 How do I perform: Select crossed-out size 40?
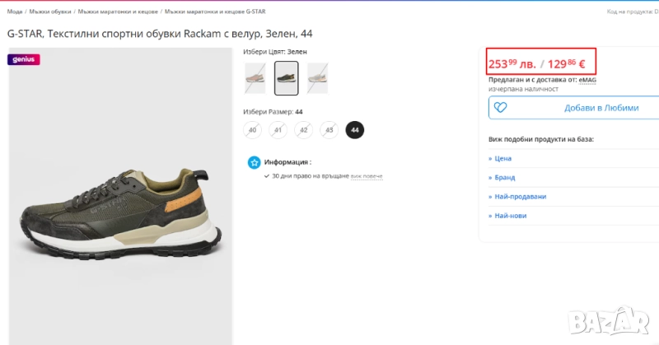pos(252,129)
